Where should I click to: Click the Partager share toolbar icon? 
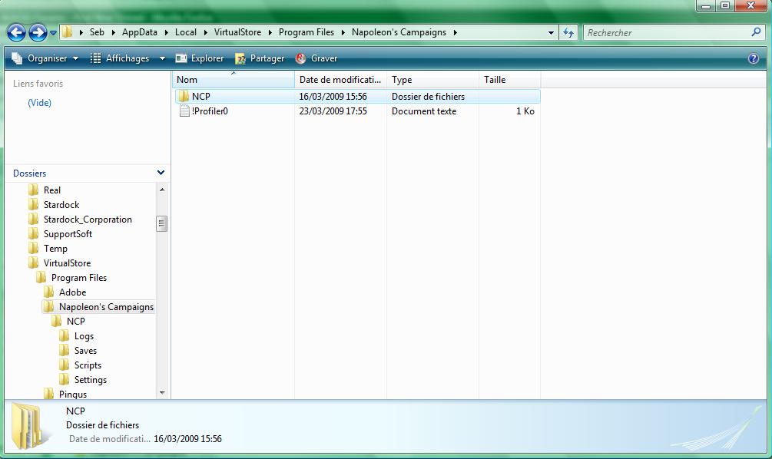click(x=240, y=58)
